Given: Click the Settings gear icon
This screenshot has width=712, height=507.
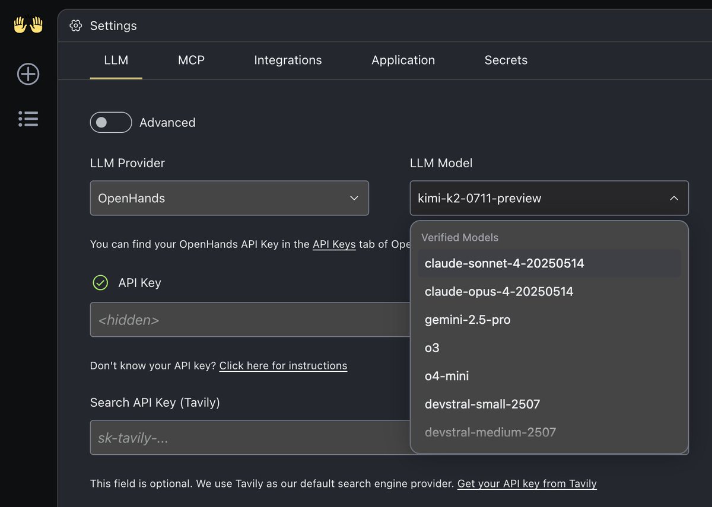Looking at the screenshot, I should pyautogui.click(x=75, y=25).
